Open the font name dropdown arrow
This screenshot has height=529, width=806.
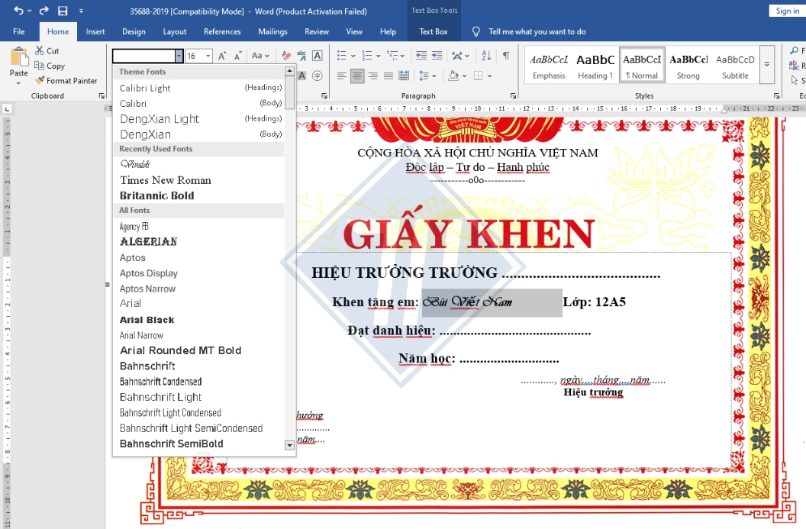coord(179,56)
